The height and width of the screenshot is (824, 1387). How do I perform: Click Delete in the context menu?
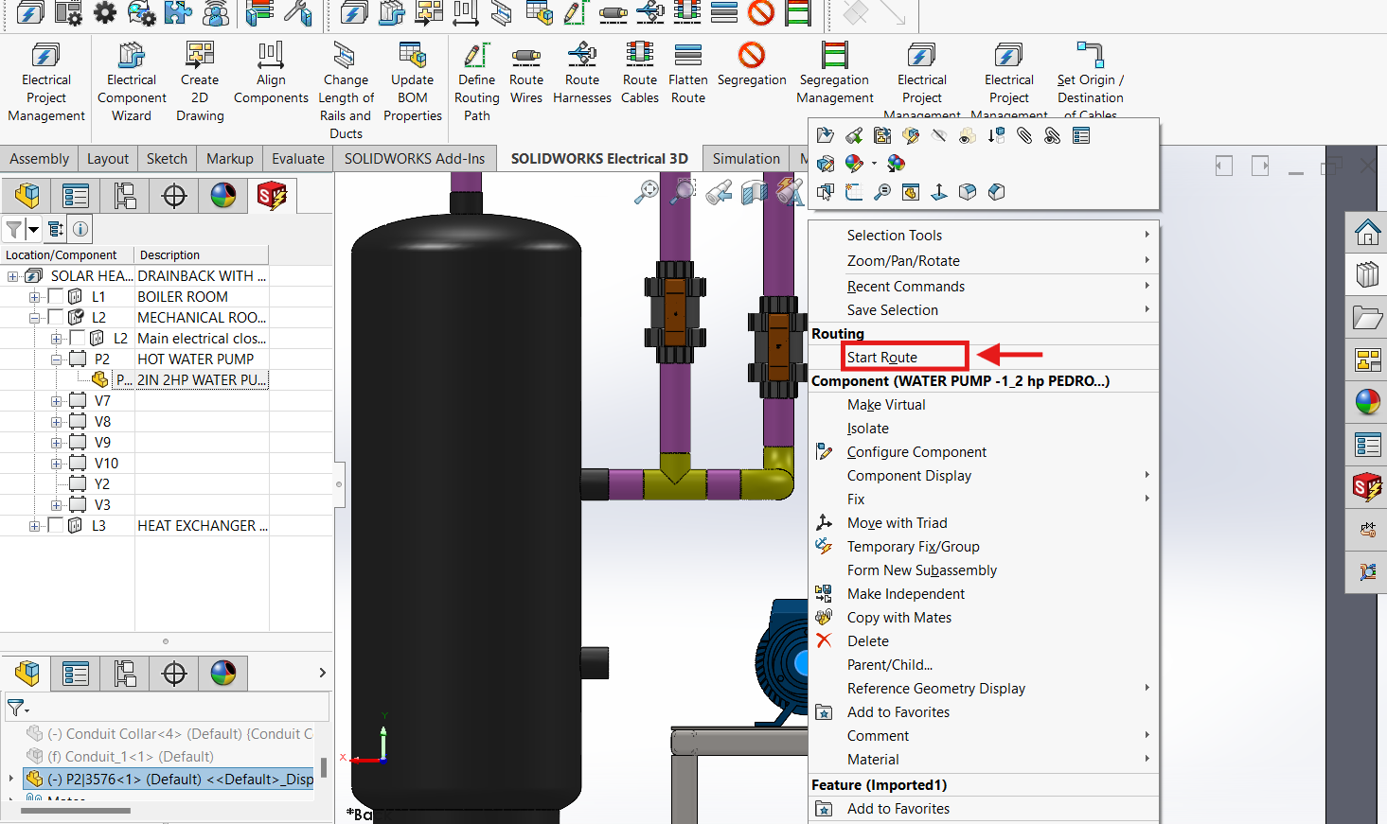[x=867, y=641]
